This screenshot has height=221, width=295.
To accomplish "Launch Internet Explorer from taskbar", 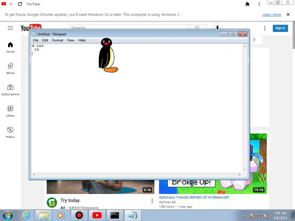I will (26, 215).
